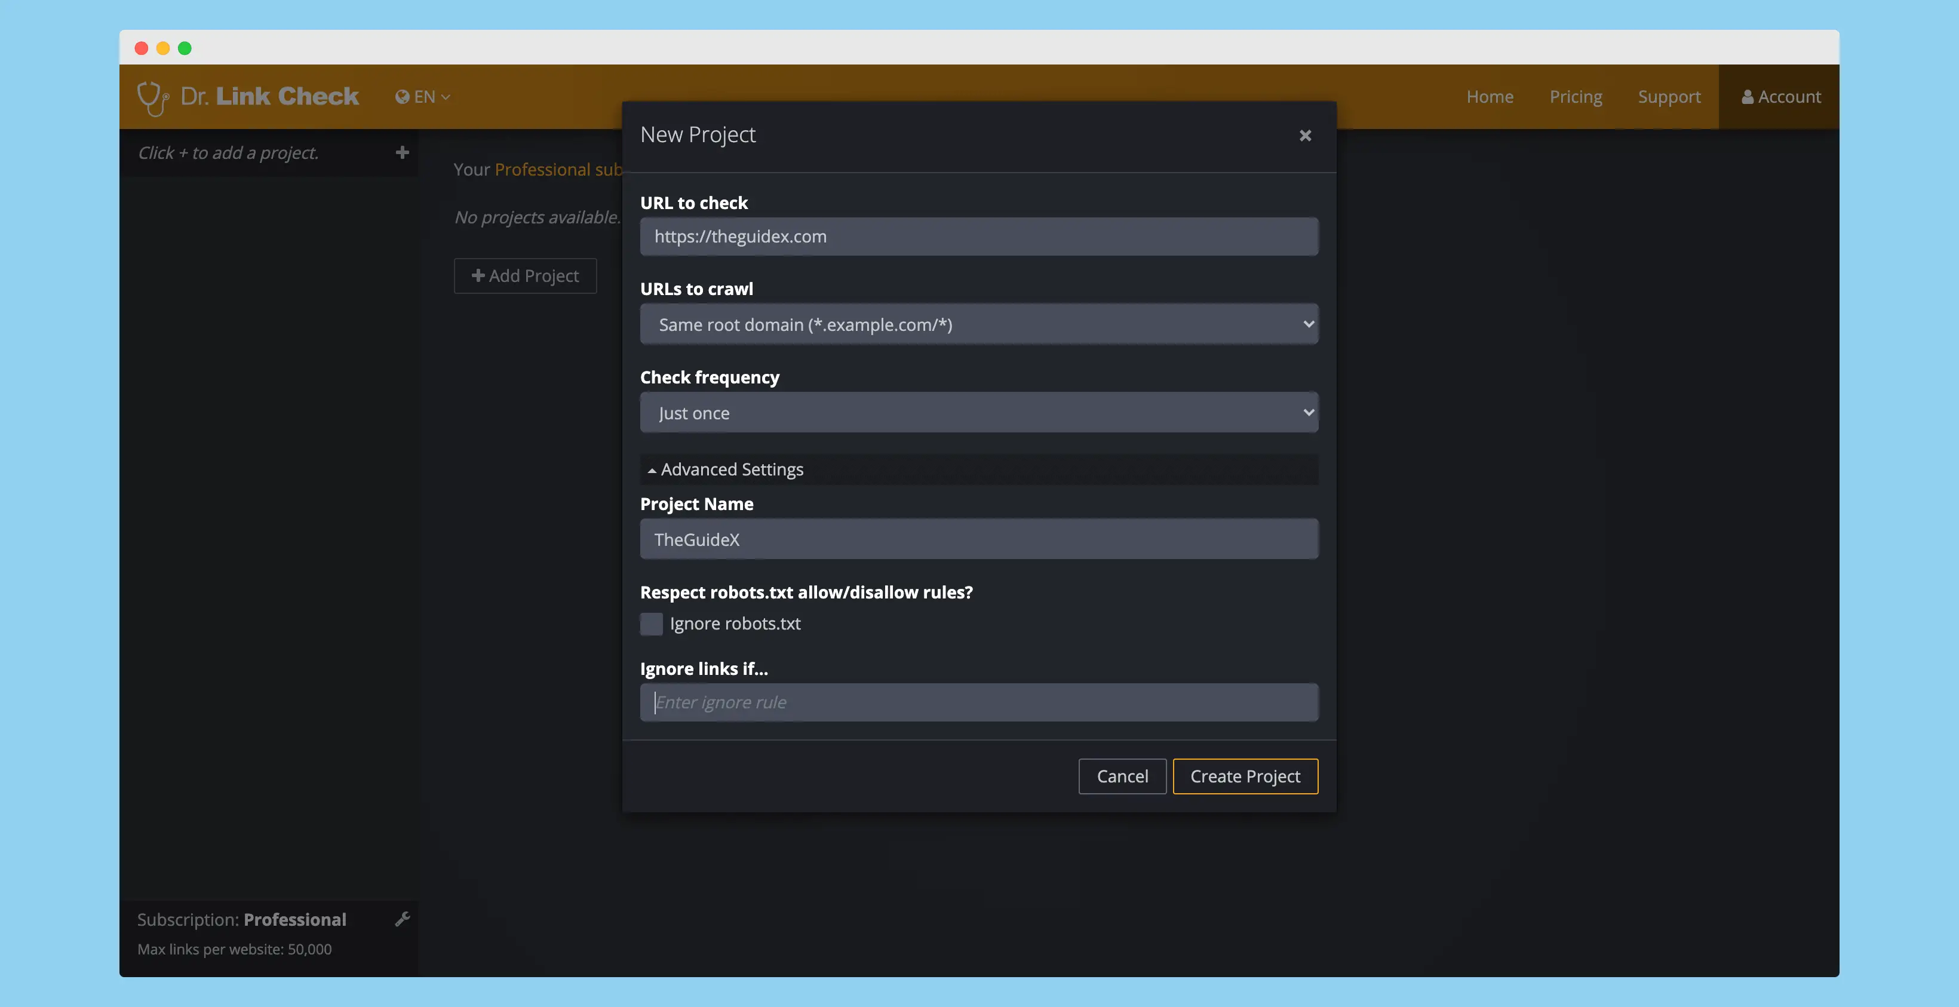Close the New Project dialog
Image resolution: width=1959 pixels, height=1007 pixels.
coord(1305,136)
